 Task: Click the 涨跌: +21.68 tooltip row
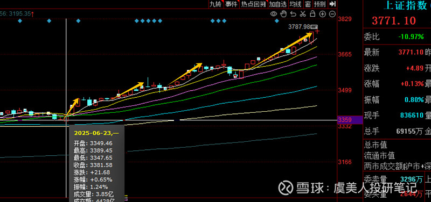click(92, 172)
